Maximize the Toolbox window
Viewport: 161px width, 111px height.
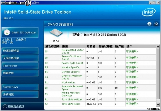(154, 2)
